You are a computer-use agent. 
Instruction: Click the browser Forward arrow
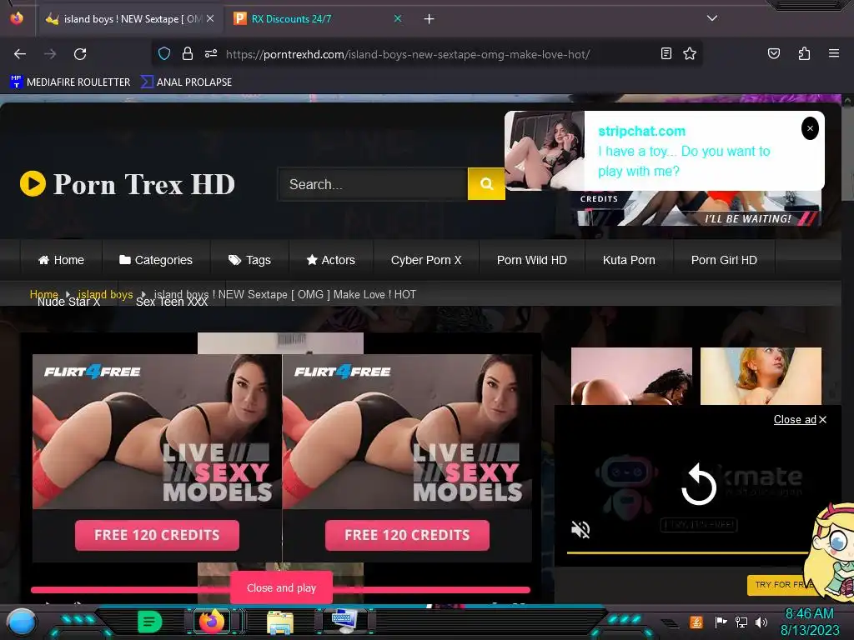click(50, 54)
